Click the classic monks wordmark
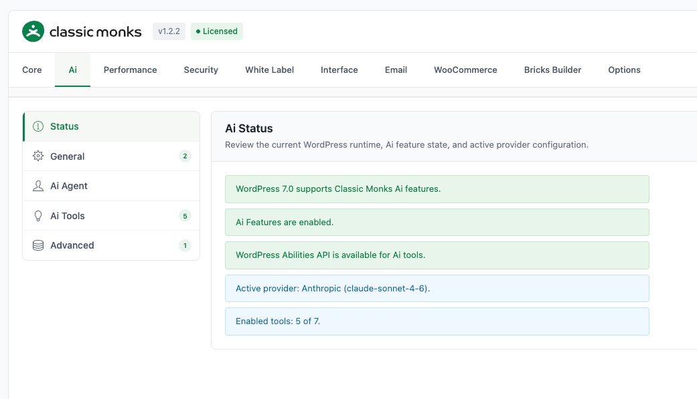The height and width of the screenshot is (399, 697). tap(96, 32)
